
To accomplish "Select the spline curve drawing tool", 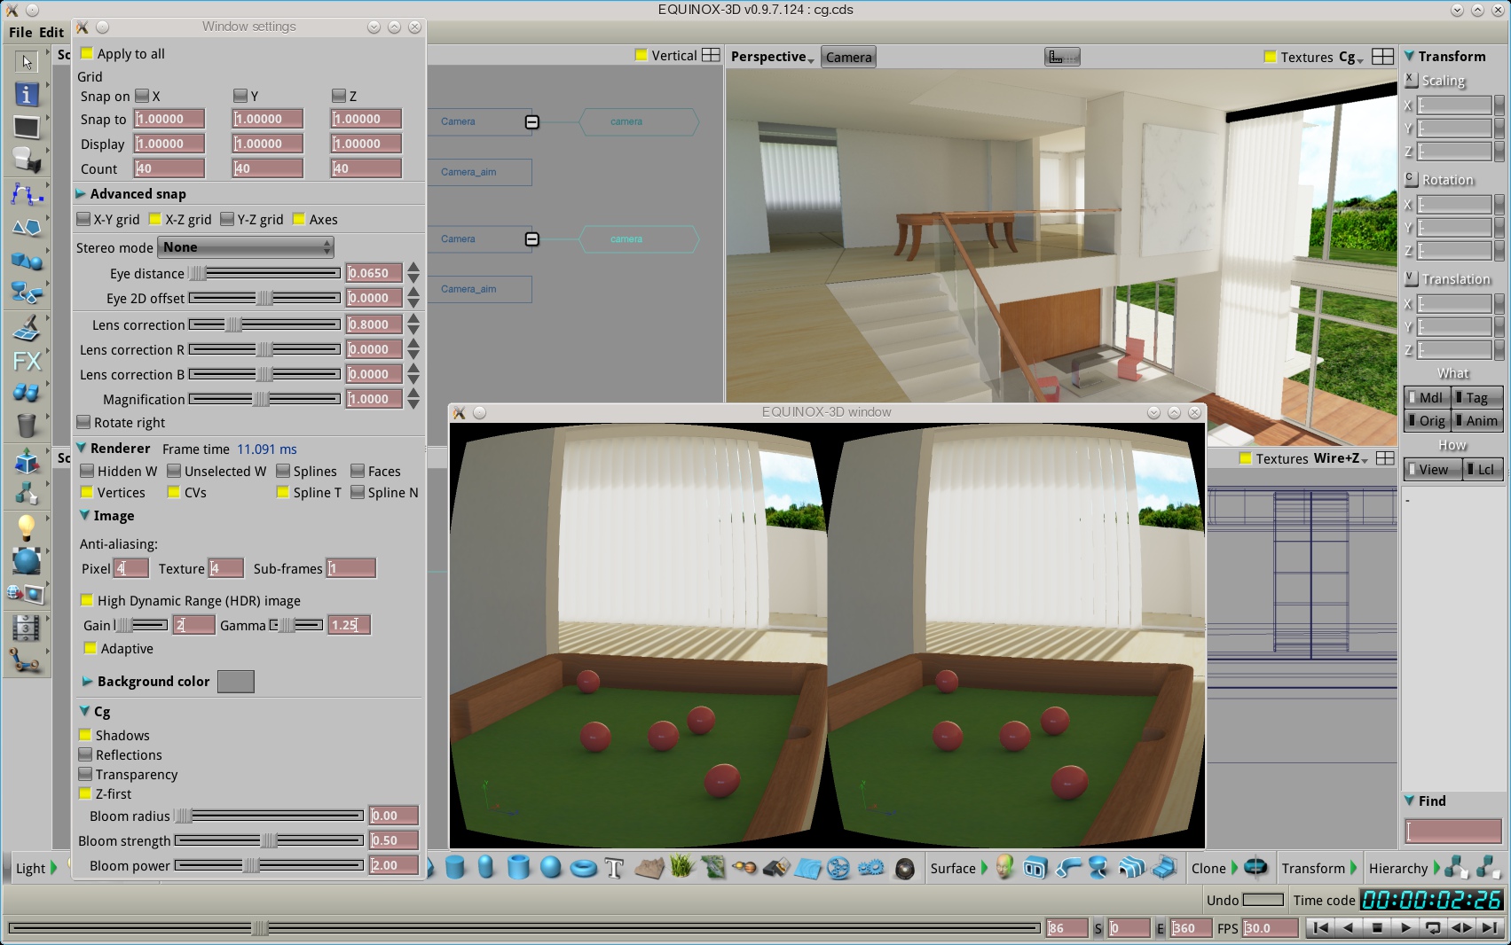I will click(26, 194).
